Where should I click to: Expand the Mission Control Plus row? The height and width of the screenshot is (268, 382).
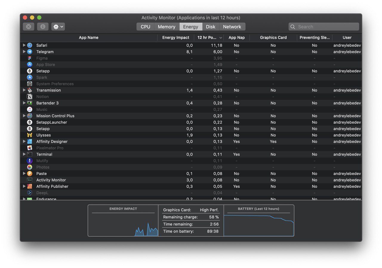click(x=24, y=116)
